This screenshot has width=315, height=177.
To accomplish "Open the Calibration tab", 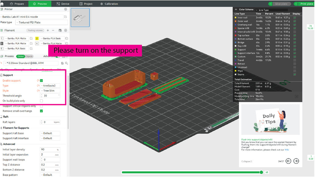I will [109, 4].
